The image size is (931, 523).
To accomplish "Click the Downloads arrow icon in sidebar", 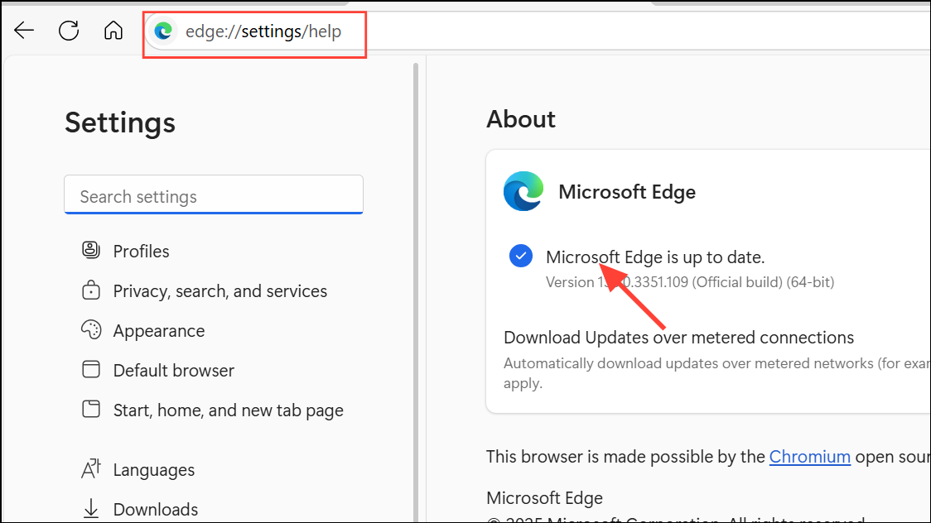I will 91,509.
